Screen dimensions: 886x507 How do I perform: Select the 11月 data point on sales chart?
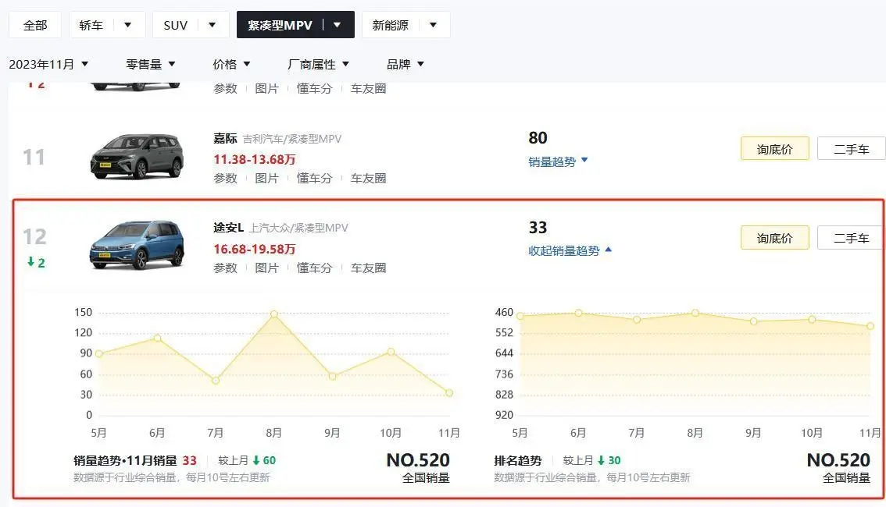[449, 392]
